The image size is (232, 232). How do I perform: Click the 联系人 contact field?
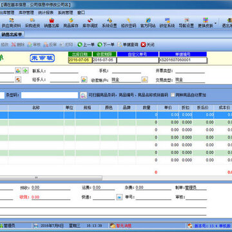click(x=64, y=71)
